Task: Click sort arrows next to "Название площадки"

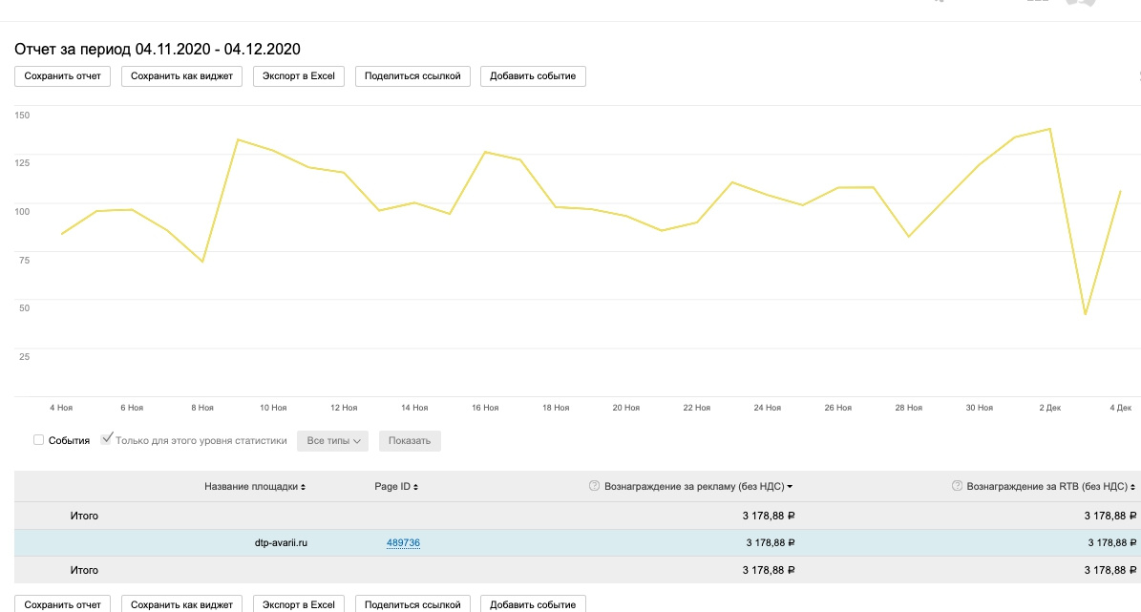Action: pos(303,487)
